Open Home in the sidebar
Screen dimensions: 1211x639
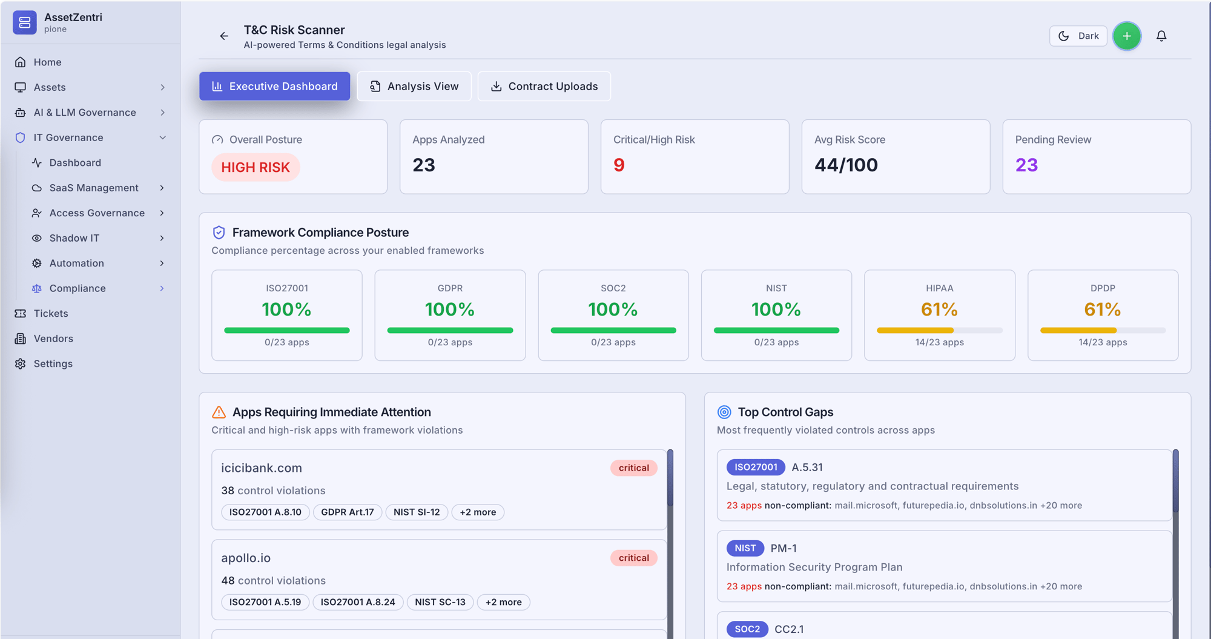coord(91,62)
